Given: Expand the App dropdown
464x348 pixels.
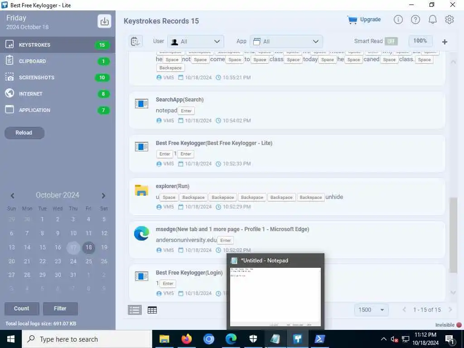Looking at the screenshot, I should point(286,41).
